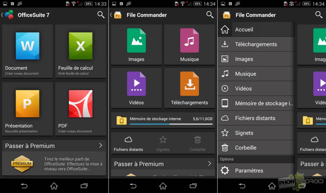Open Corbeille trash button
Viewport: 326px width, 193px height.
point(197,143)
